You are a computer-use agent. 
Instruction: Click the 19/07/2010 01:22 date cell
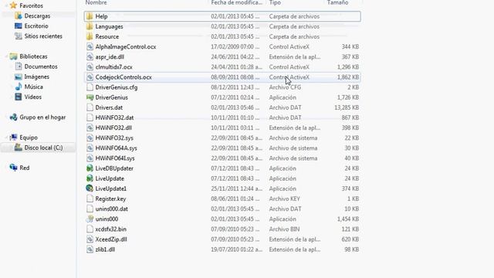(x=237, y=249)
